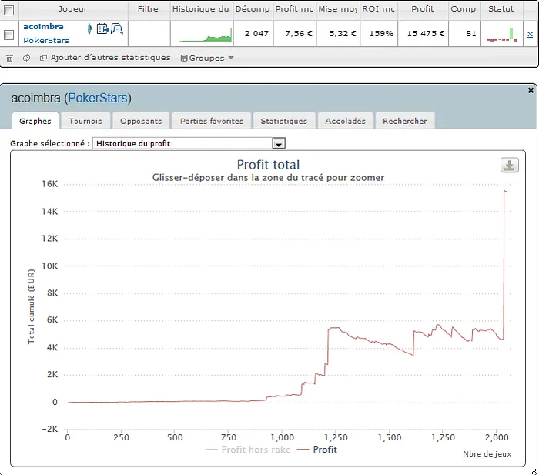This screenshot has height=475, width=539.
Task: Expand the Groupes dropdown menu
Action: 207,58
